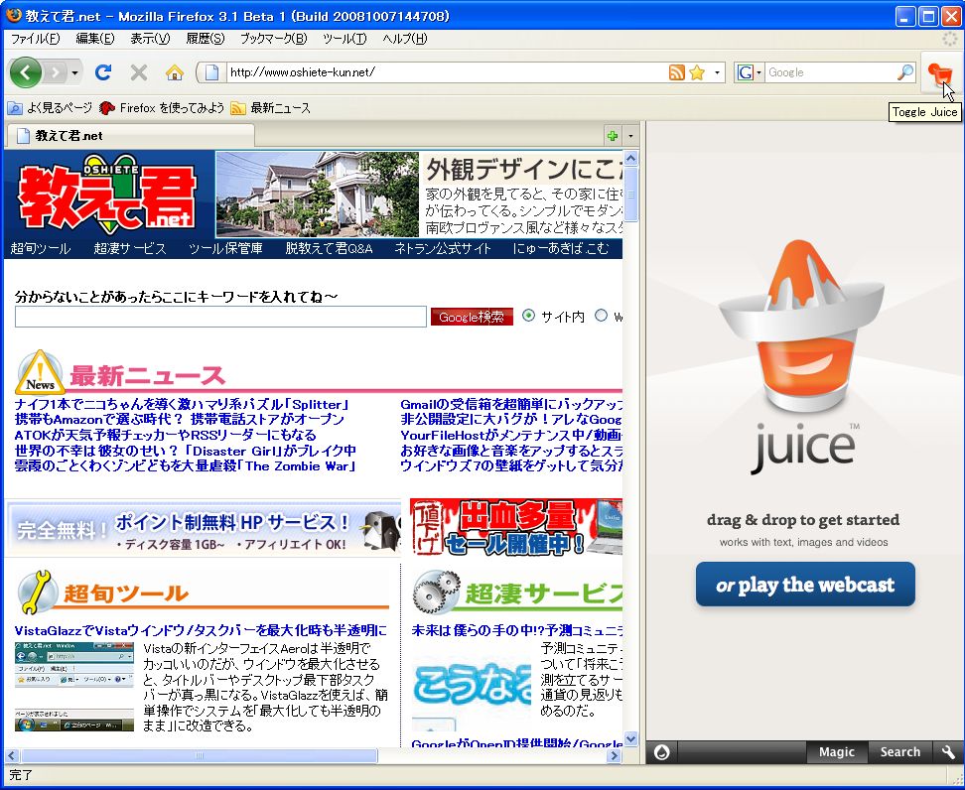Open the ブックマーク(B) menu
The width and height of the screenshot is (965, 790).
pyautogui.click(x=273, y=39)
